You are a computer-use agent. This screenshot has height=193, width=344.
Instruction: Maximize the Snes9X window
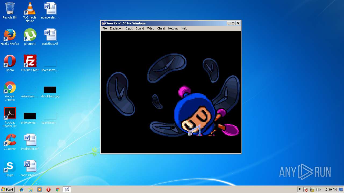[233, 23]
